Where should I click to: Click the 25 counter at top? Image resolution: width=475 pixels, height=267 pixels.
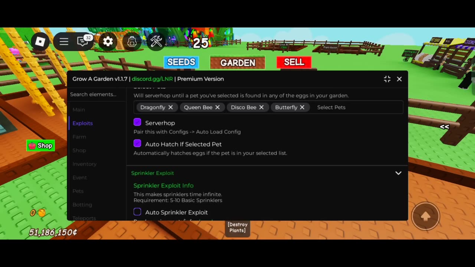(201, 43)
